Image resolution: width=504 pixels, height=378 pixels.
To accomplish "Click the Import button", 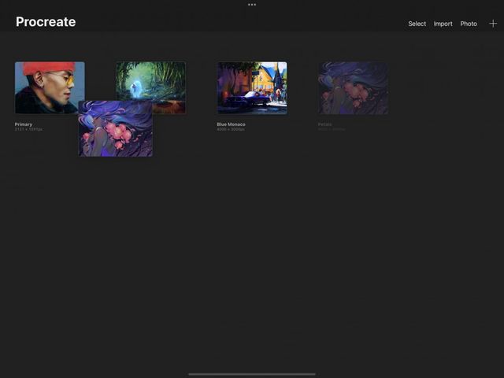I will pos(443,24).
